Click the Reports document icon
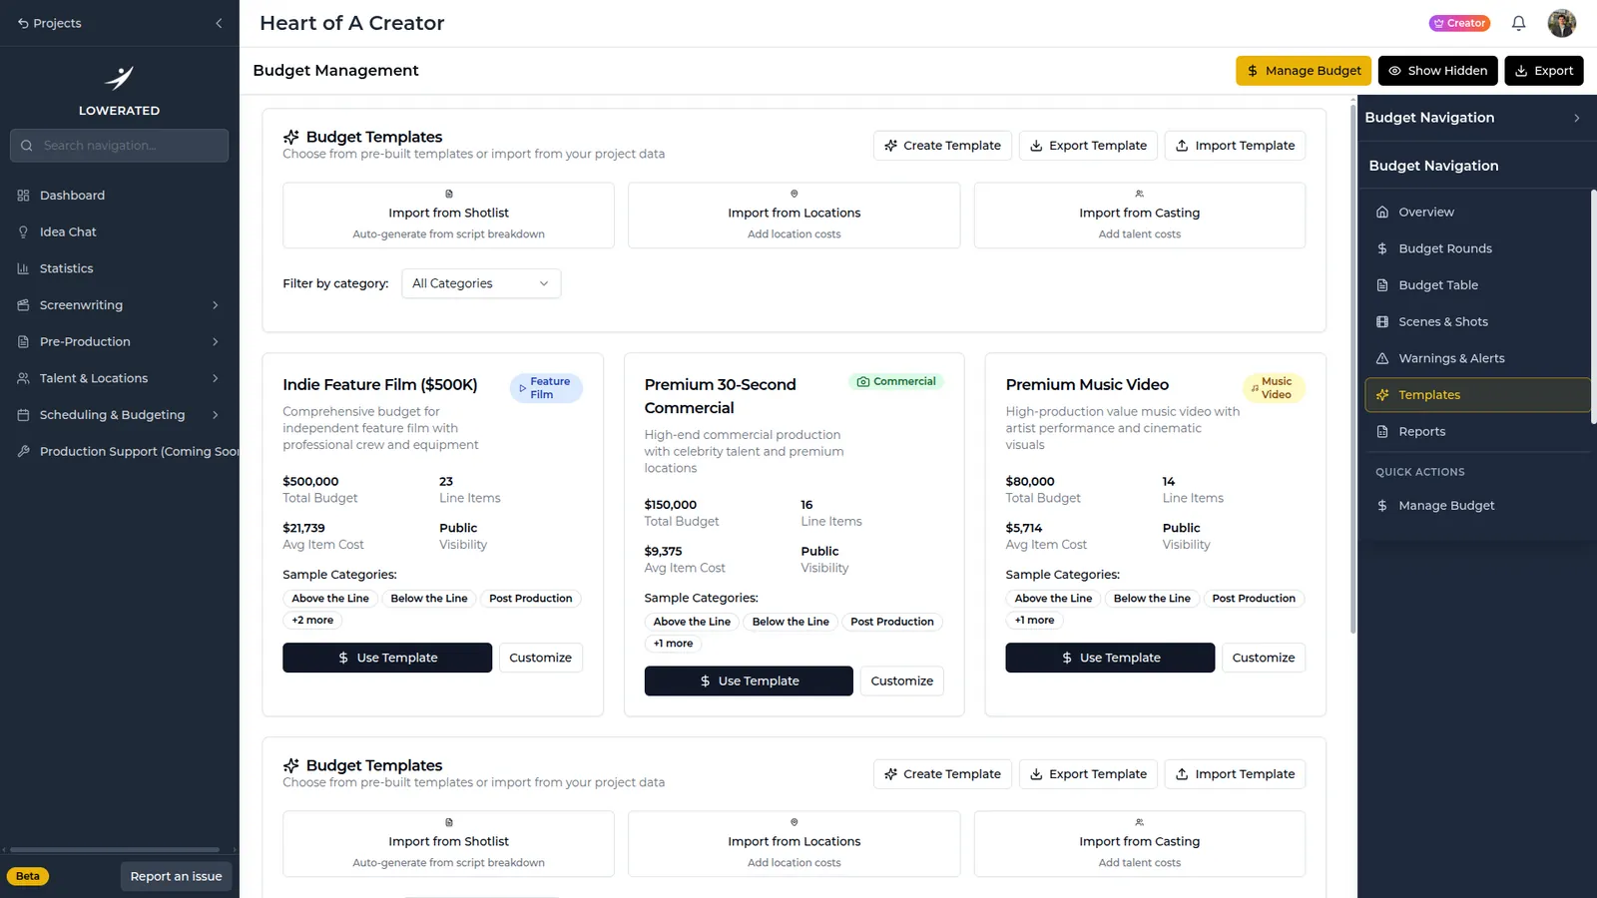Viewport: 1597px width, 898px height. click(1382, 431)
